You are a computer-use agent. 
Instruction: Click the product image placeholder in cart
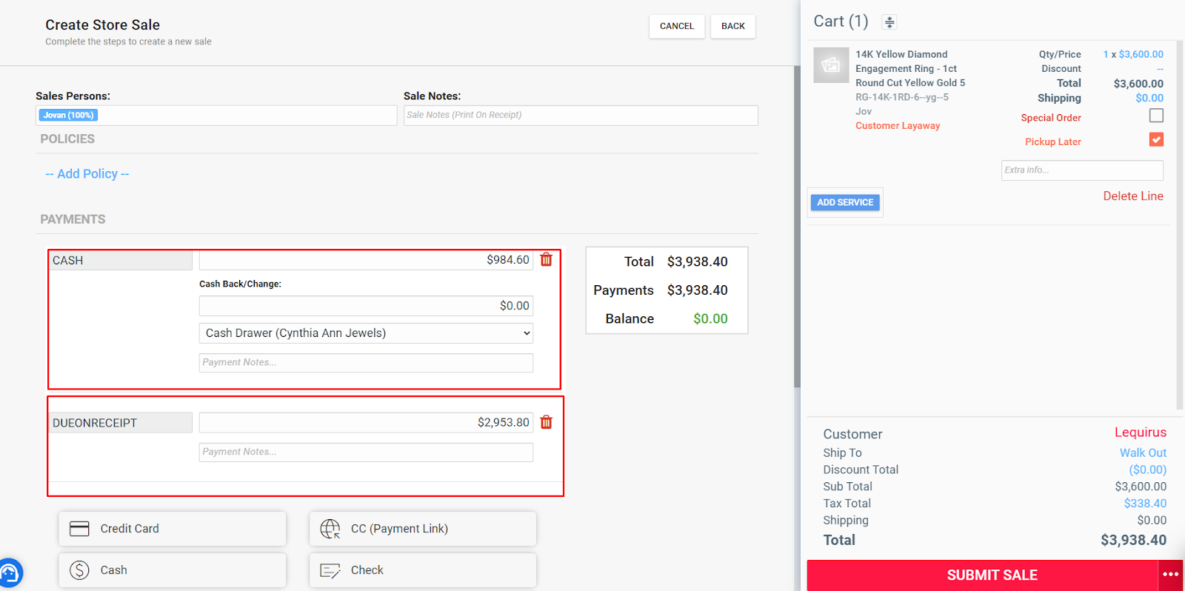(831, 65)
